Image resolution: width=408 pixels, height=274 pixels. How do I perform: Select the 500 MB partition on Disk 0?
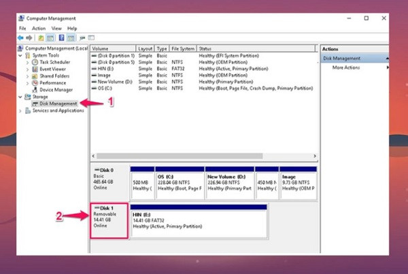pyautogui.click(x=142, y=183)
